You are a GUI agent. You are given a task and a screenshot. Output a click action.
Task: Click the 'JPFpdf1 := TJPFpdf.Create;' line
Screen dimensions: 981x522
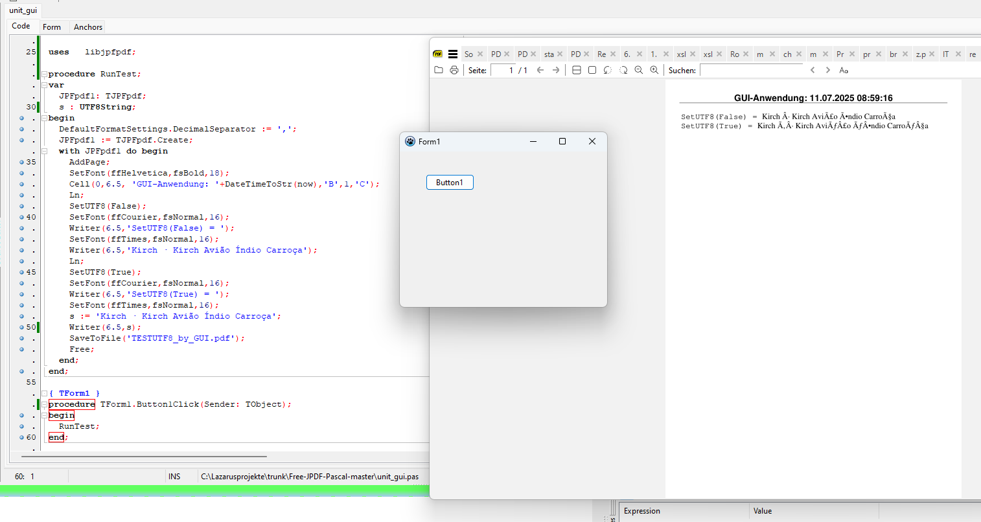[x=126, y=140]
